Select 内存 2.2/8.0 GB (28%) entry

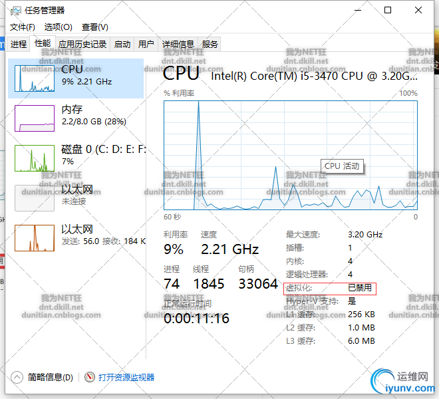pos(76,118)
